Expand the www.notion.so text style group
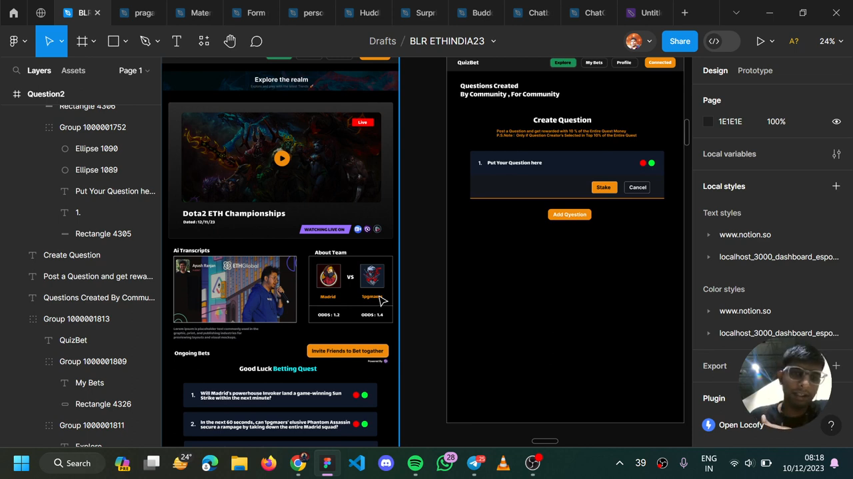This screenshot has width=853, height=479. [708, 235]
